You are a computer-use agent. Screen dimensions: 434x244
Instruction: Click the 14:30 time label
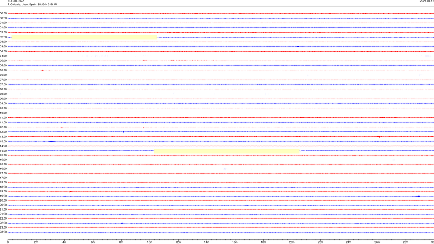point(4,151)
